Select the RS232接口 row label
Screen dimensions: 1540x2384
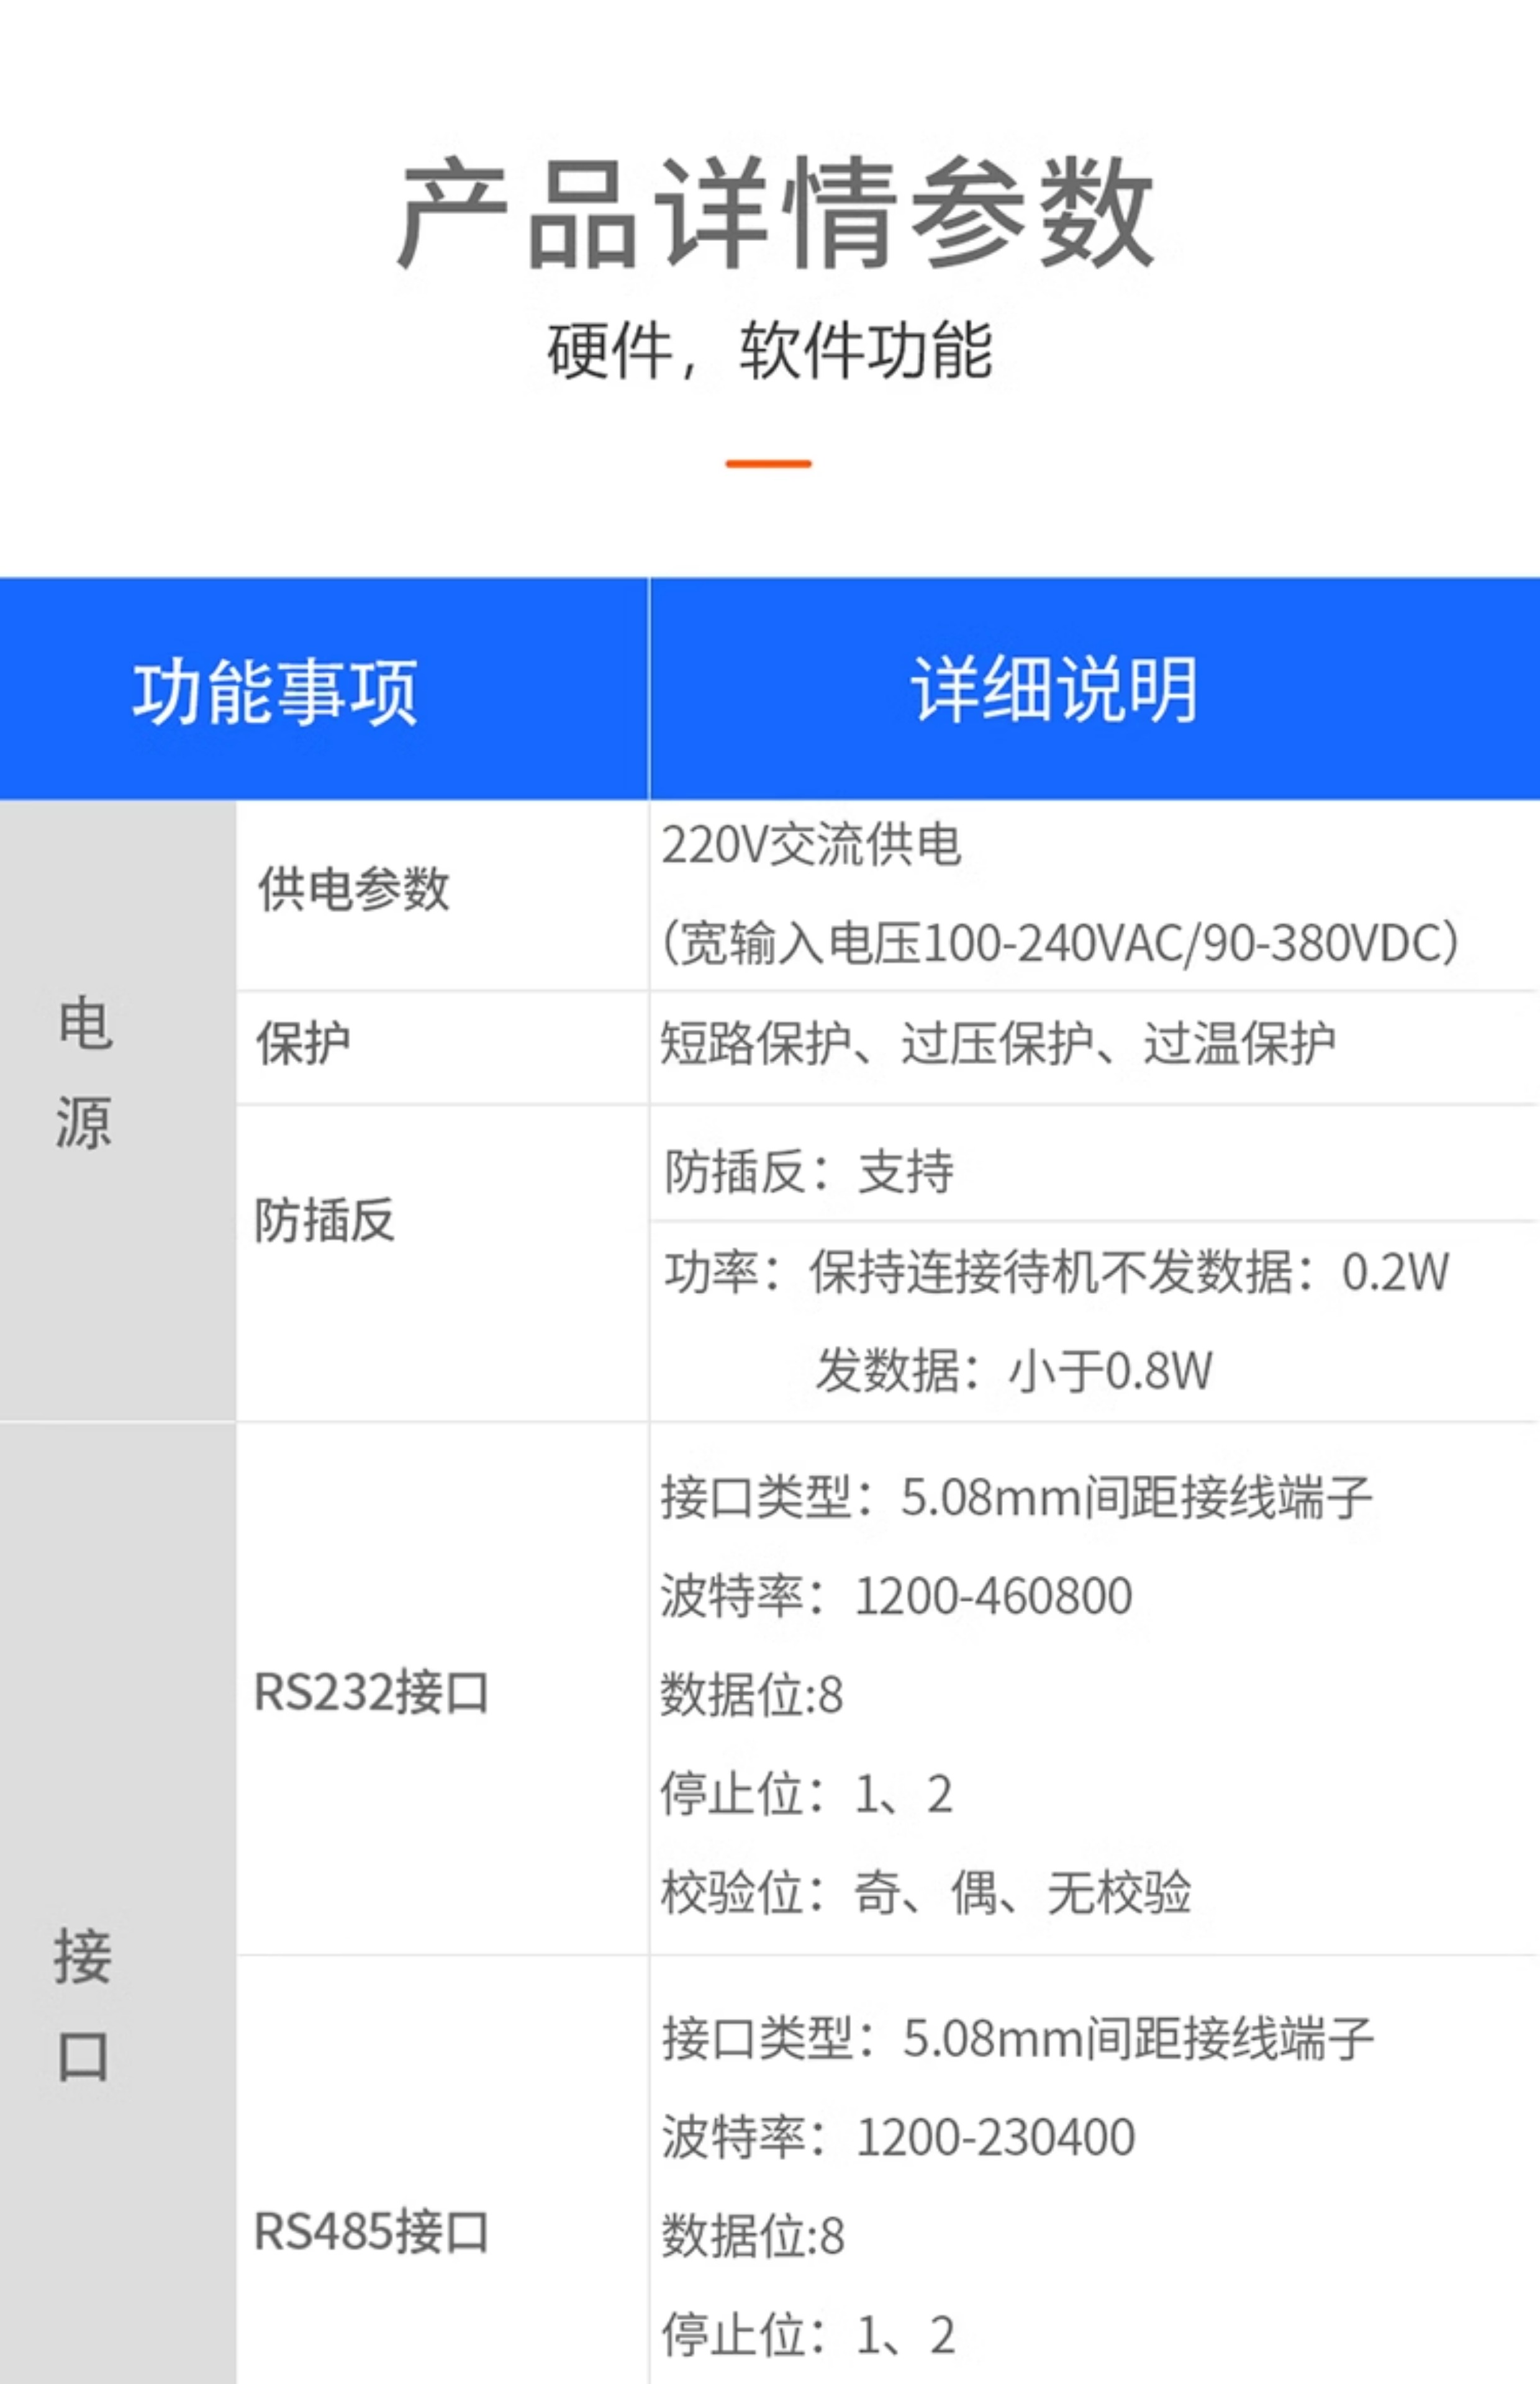pyautogui.click(x=371, y=1692)
